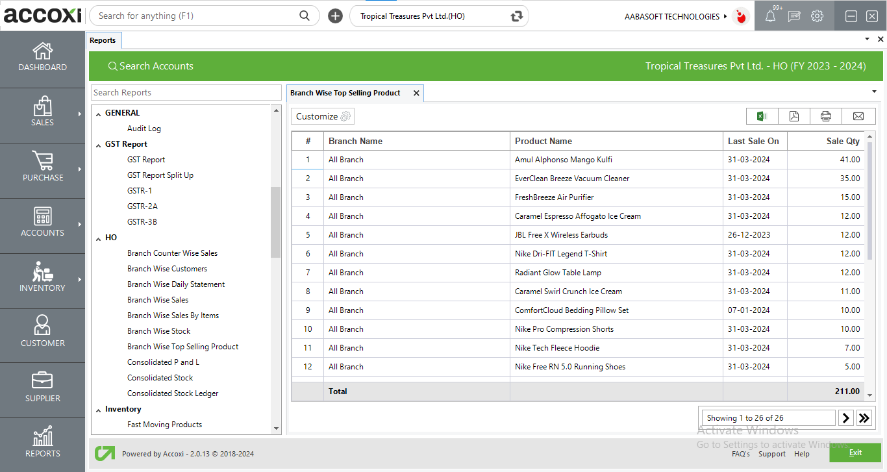The height and width of the screenshot is (472, 887).
Task: Open Accoxi Support from the footer
Action: (772, 454)
